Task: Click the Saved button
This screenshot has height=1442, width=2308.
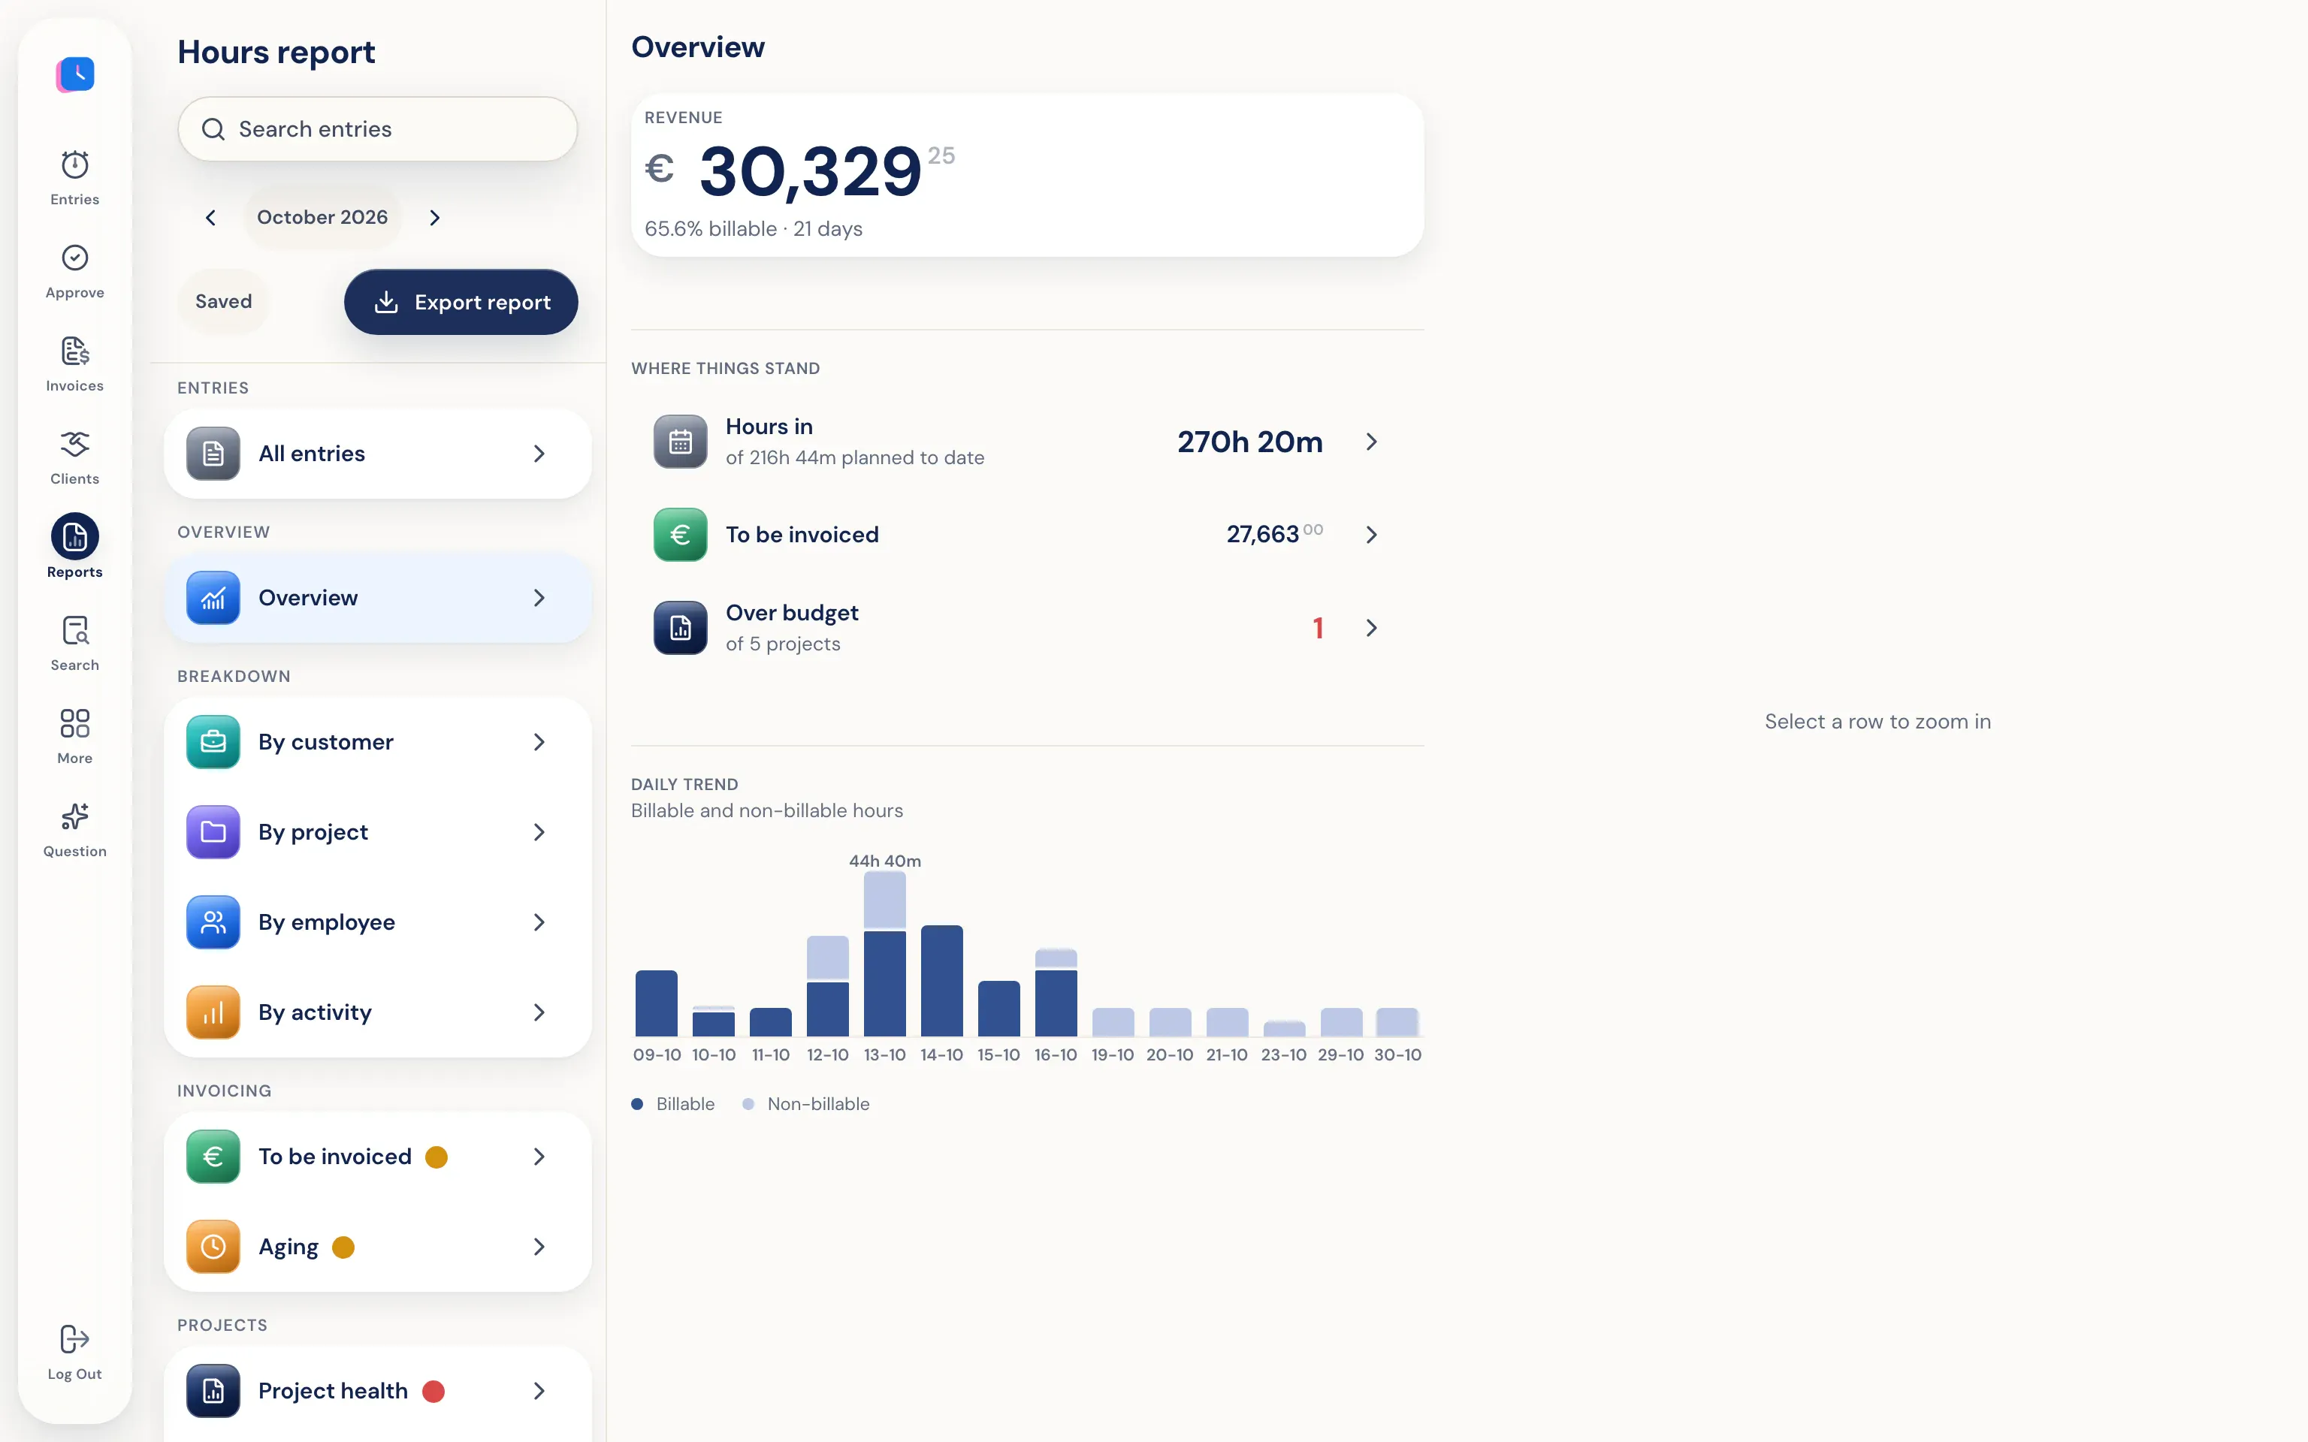Action: [223, 301]
